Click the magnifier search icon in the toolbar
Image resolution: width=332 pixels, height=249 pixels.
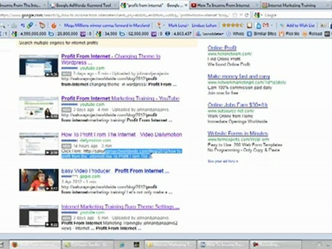click(x=2, y=25)
